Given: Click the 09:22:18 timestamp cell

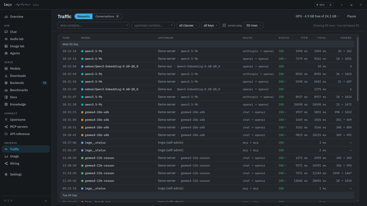Looking at the screenshot, I should pyautogui.click(x=69, y=189).
